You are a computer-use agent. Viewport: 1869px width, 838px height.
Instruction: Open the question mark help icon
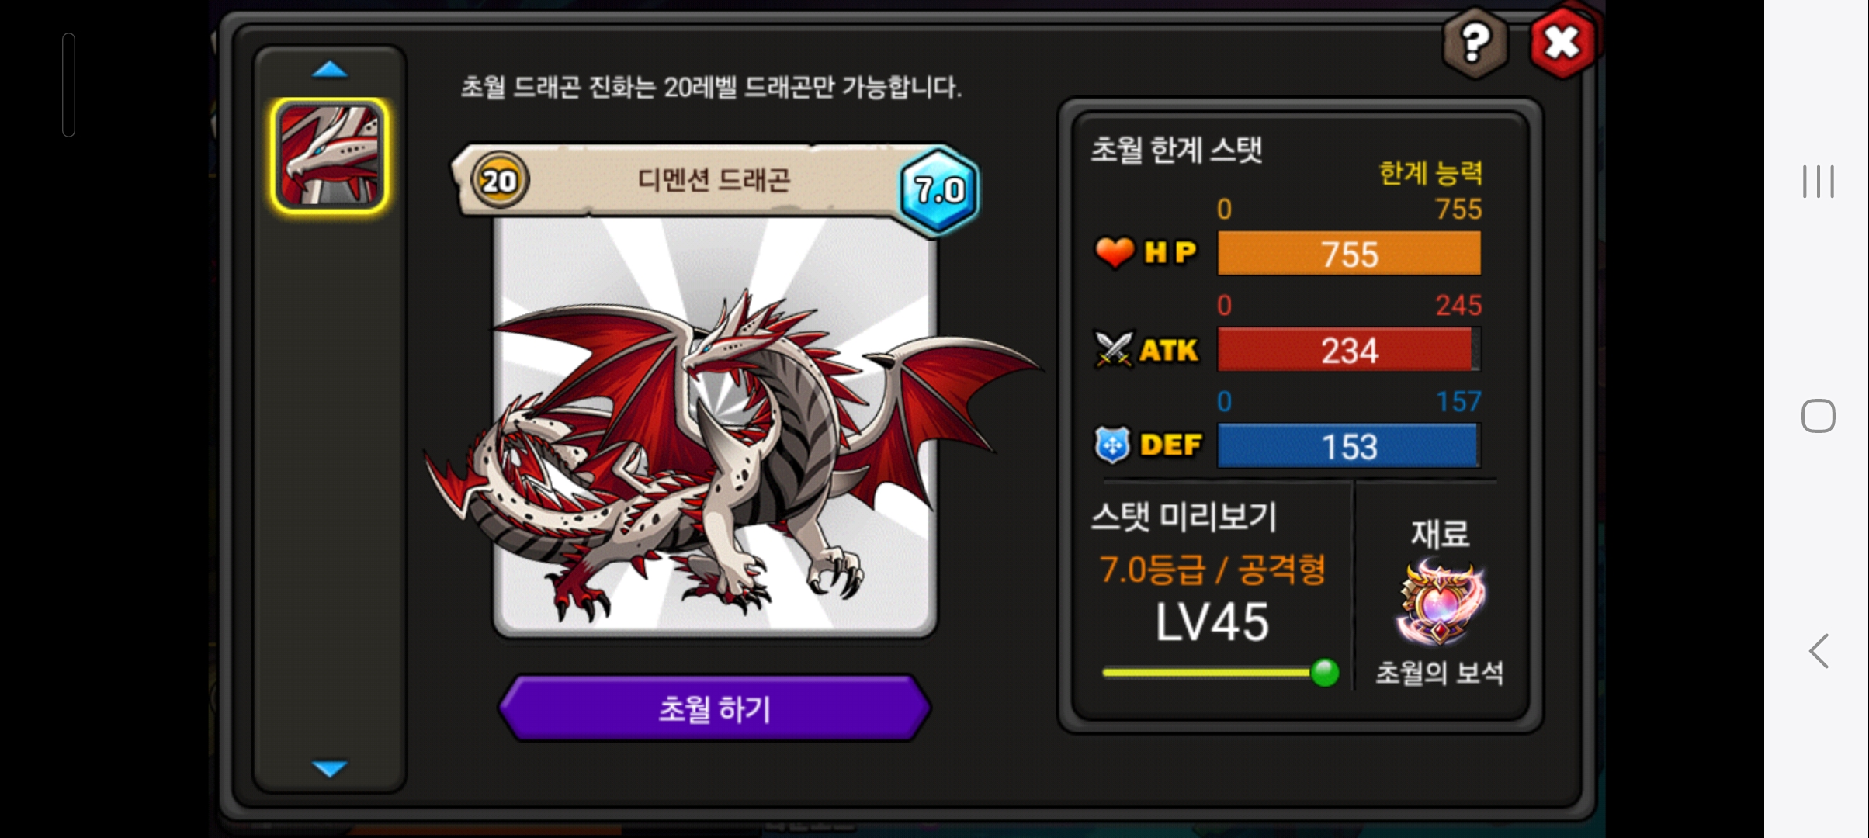coord(1475,43)
